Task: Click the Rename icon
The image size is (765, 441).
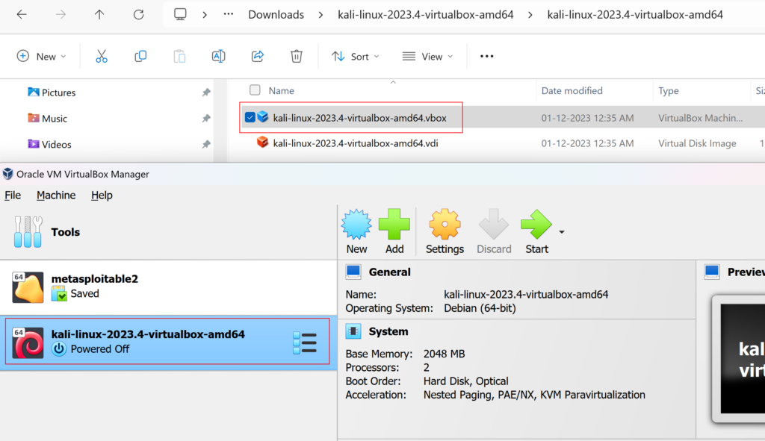Action: [x=218, y=57]
